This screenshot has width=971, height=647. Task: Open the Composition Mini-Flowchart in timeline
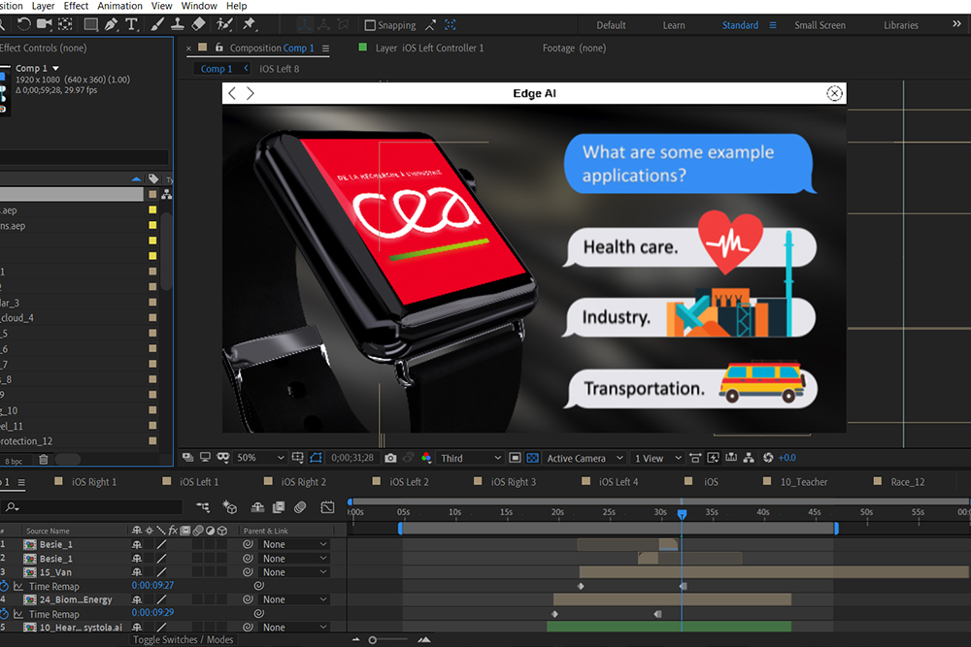tap(203, 507)
